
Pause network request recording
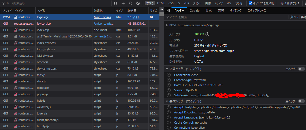point(115,3)
